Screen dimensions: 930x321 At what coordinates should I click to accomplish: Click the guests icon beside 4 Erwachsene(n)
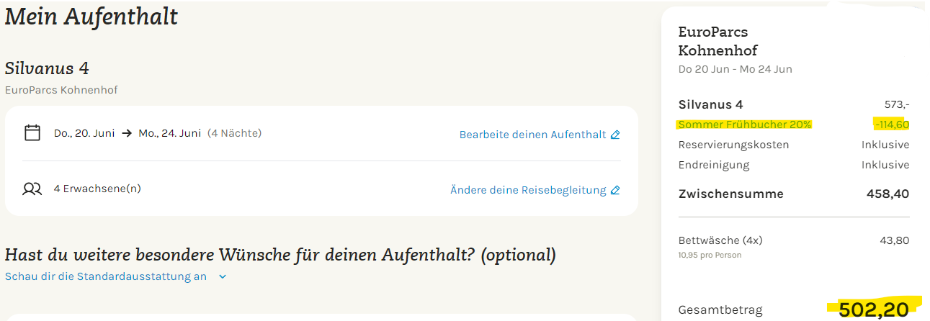pyautogui.click(x=32, y=189)
